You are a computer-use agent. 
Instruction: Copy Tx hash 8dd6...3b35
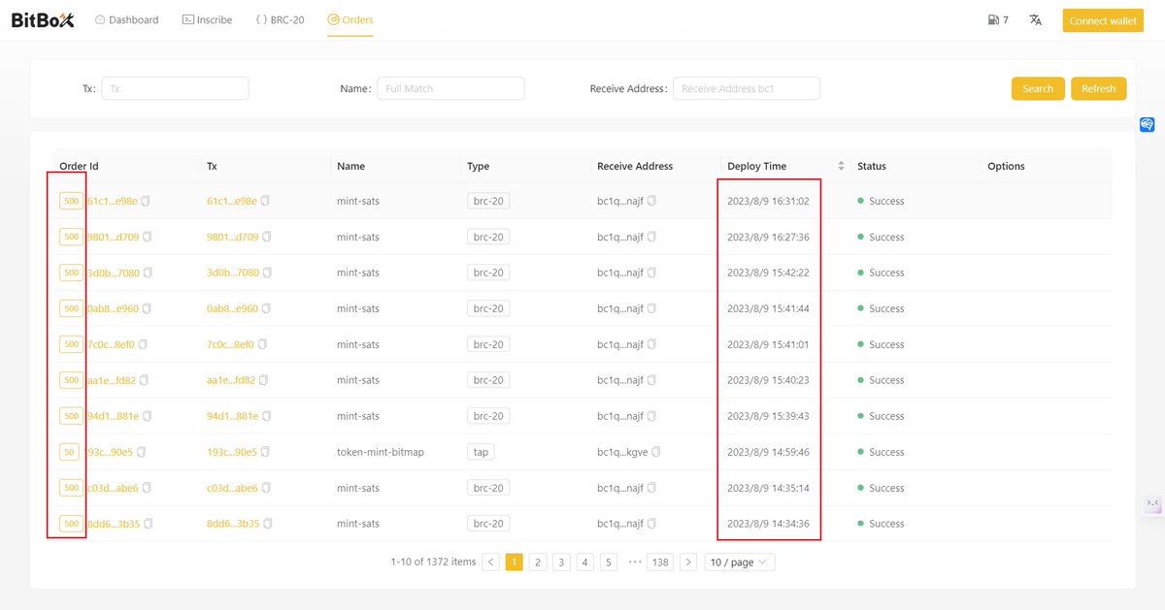(x=268, y=525)
